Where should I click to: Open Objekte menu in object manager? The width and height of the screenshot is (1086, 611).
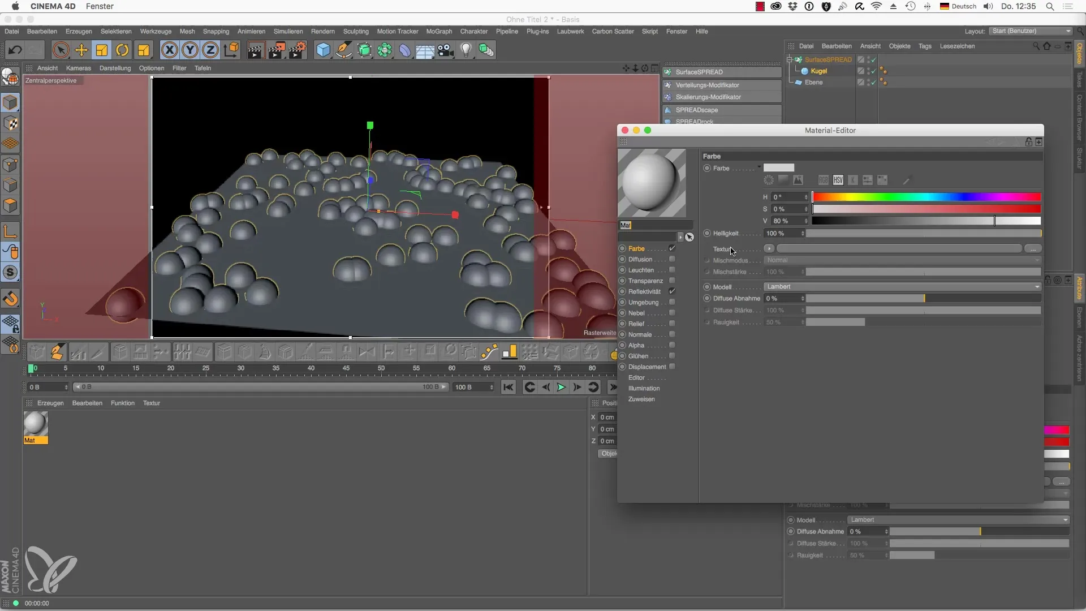(899, 46)
